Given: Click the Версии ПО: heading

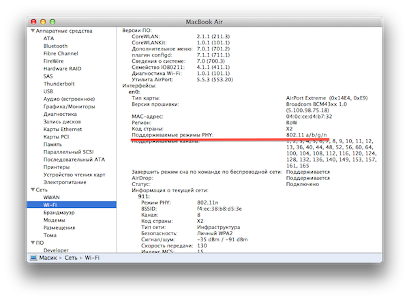Looking at the screenshot, I should point(137,30).
